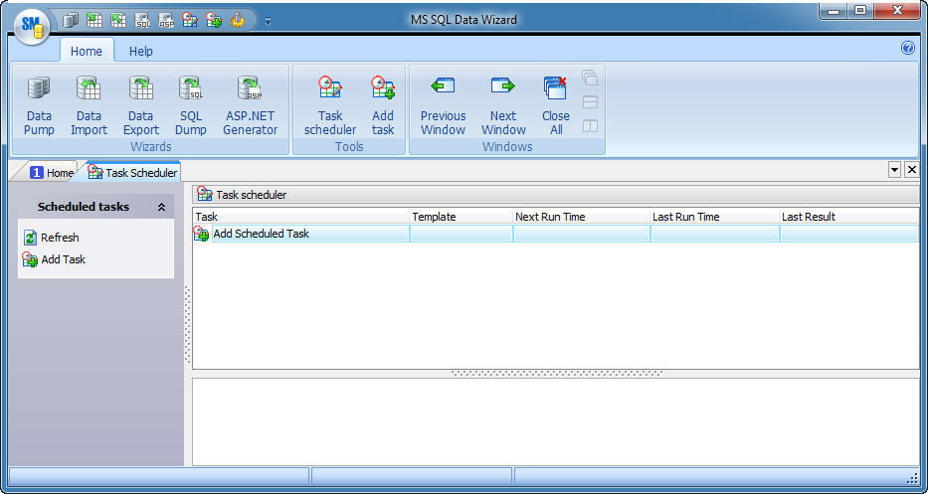This screenshot has width=928, height=494.
Task: Start the SQL Dump wizard in ribbon
Action: [x=191, y=106]
